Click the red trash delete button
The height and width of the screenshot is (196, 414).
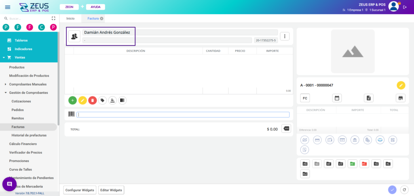[92, 100]
